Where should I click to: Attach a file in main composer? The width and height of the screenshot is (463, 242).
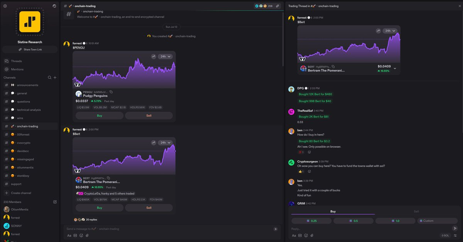click(87, 235)
